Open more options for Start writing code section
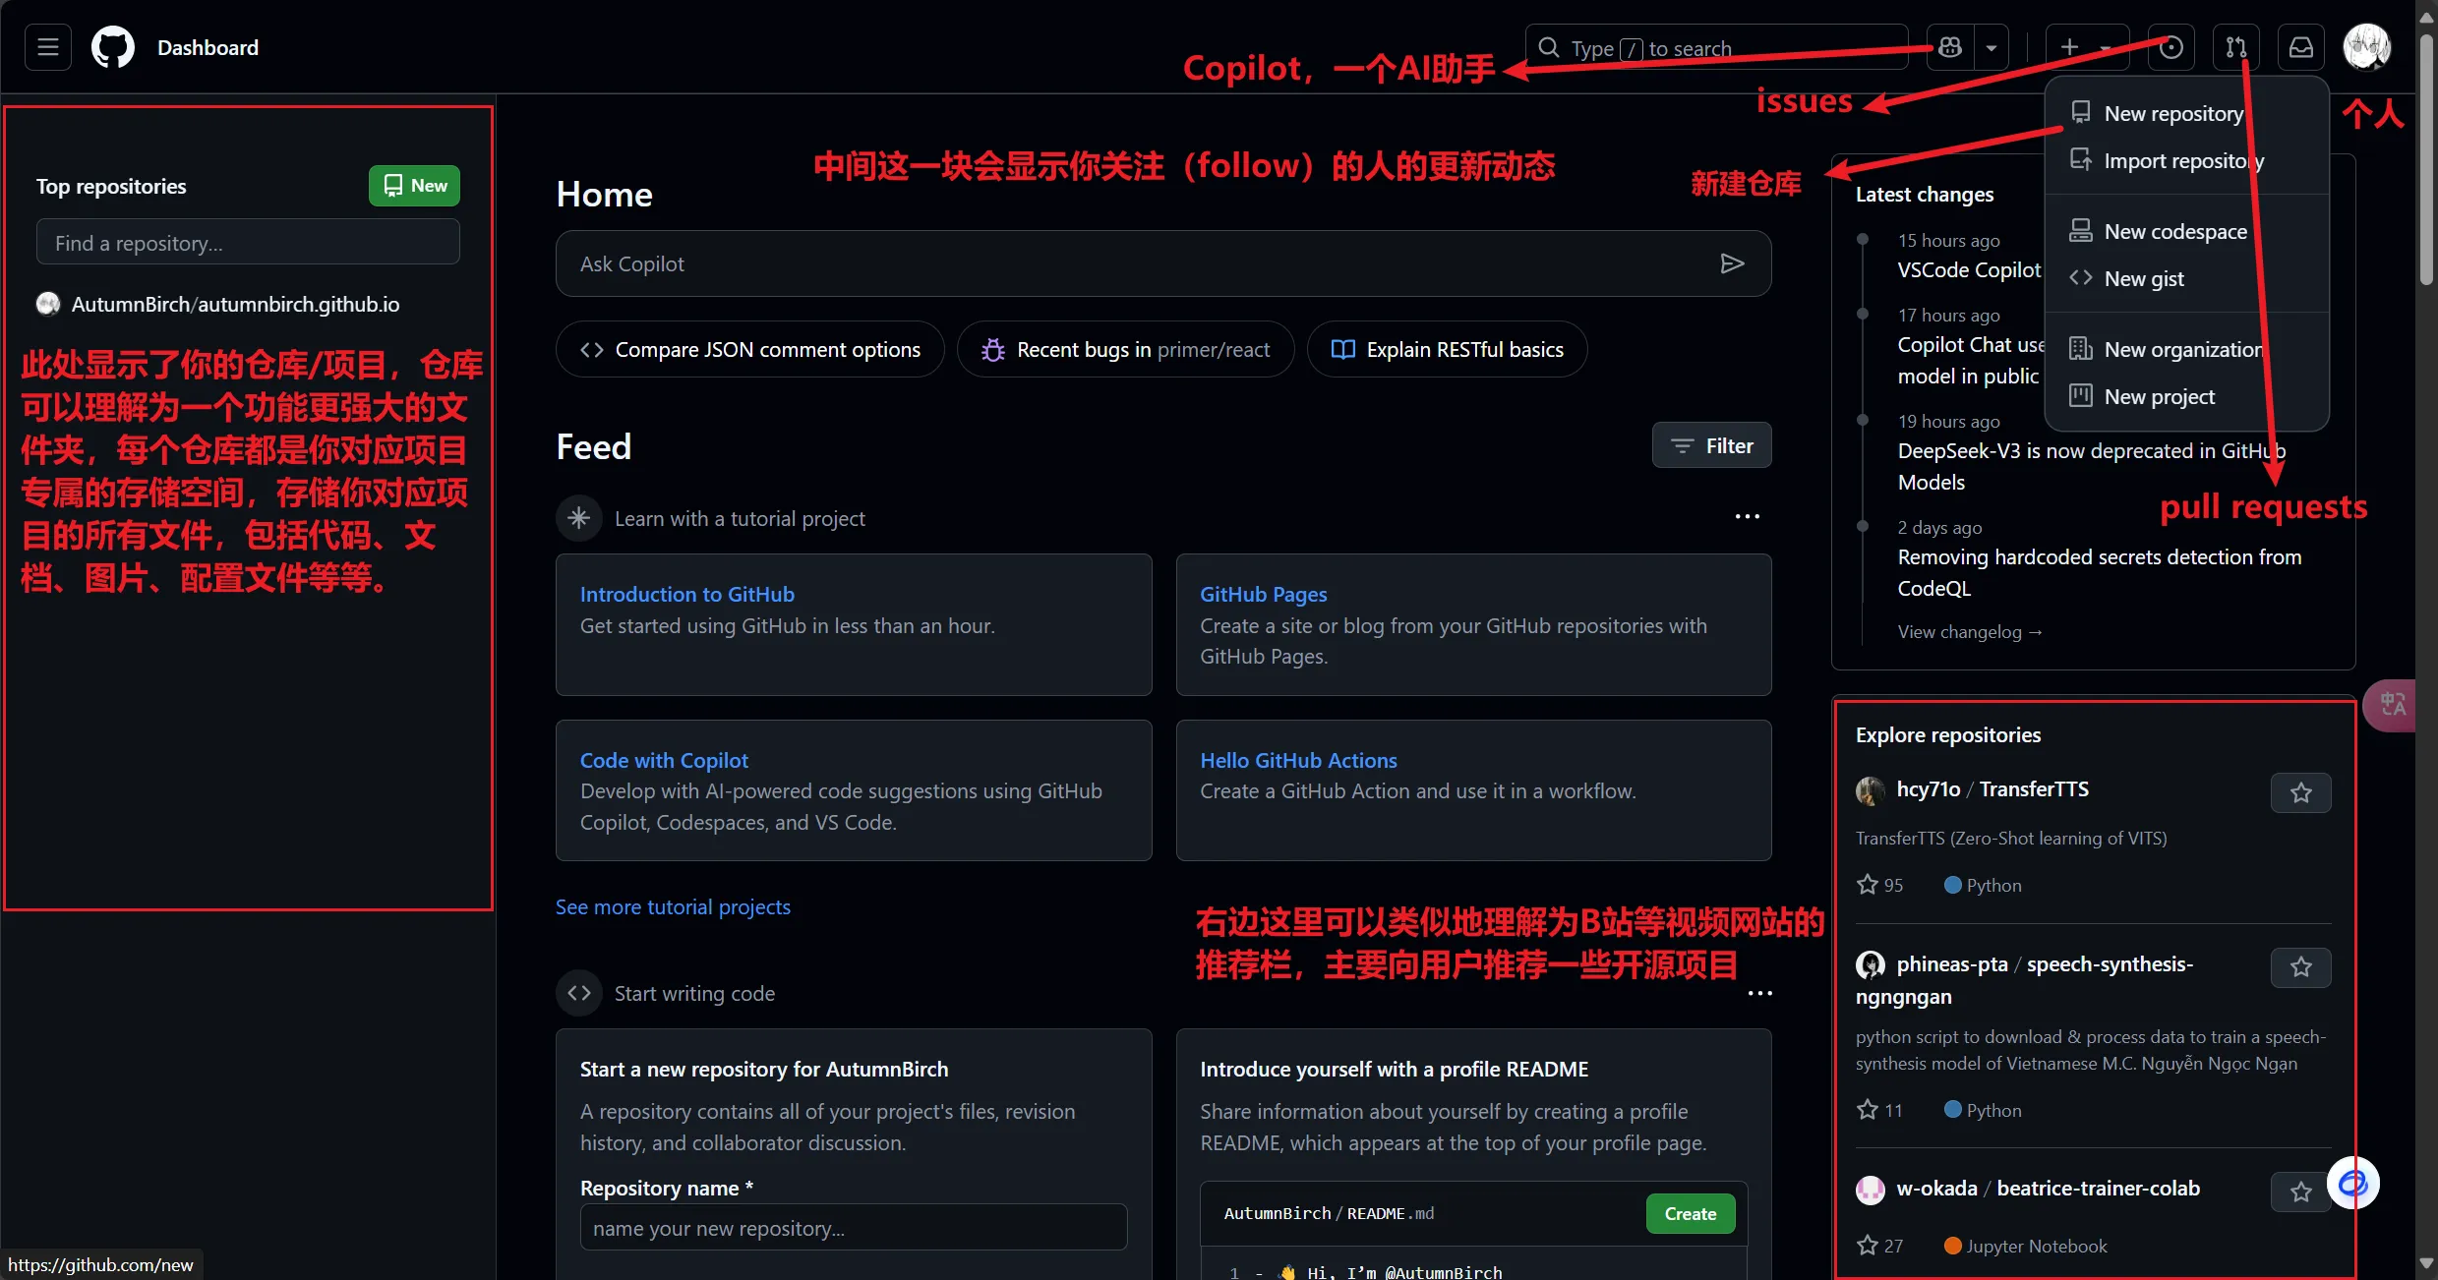Viewport: 2438px width, 1280px height. (x=1759, y=993)
